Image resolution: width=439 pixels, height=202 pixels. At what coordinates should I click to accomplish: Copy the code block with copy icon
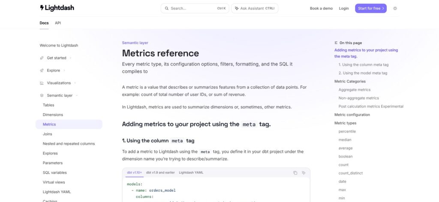click(295, 172)
